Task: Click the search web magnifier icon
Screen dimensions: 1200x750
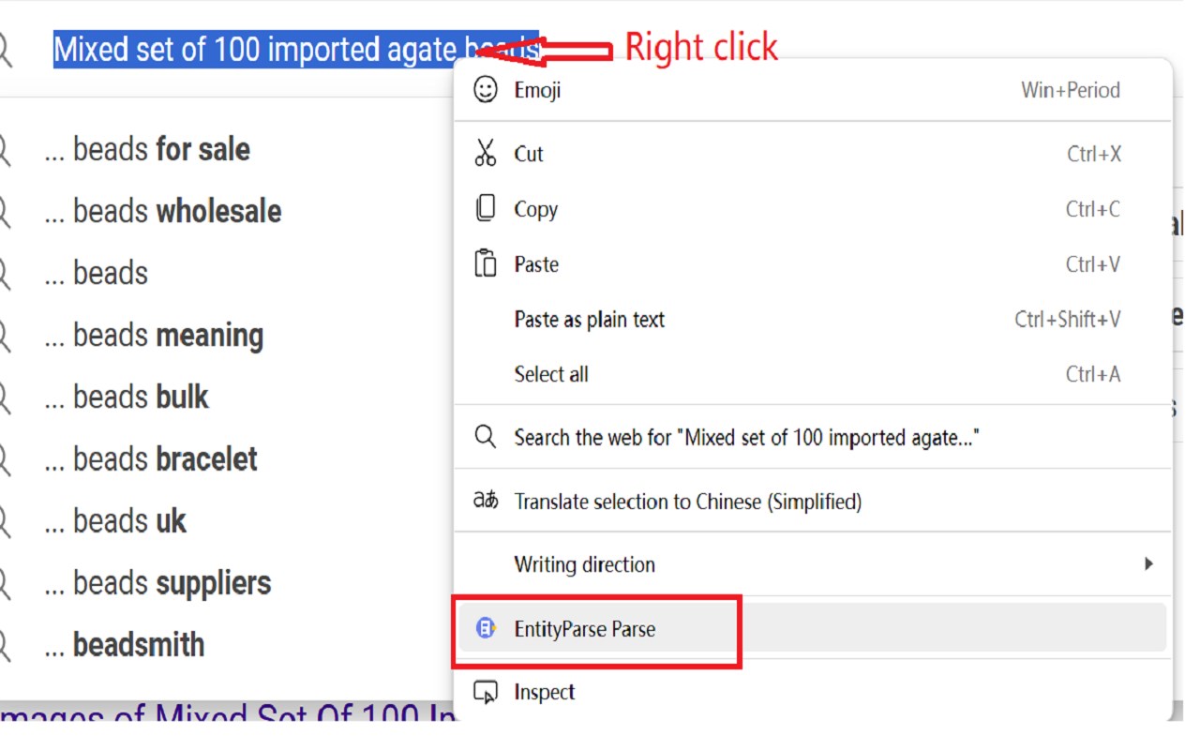Action: pyautogui.click(x=486, y=437)
